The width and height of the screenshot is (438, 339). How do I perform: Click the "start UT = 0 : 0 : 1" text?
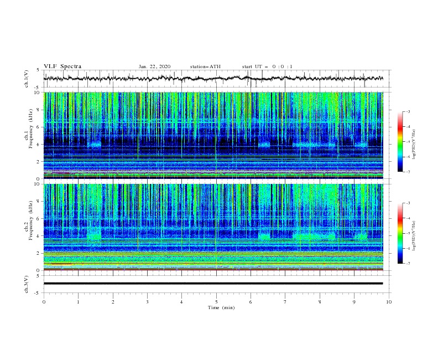(267, 66)
